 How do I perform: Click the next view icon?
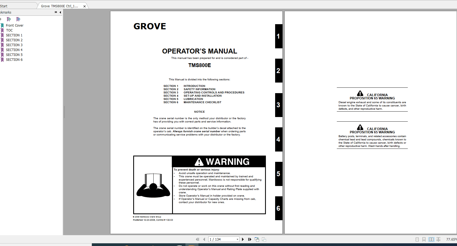(x=264, y=239)
